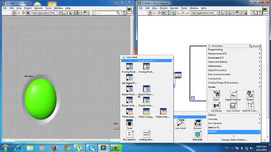The image size is (271, 152).
Task: Click Change Visible Palettes link
Action: pos(234,140)
